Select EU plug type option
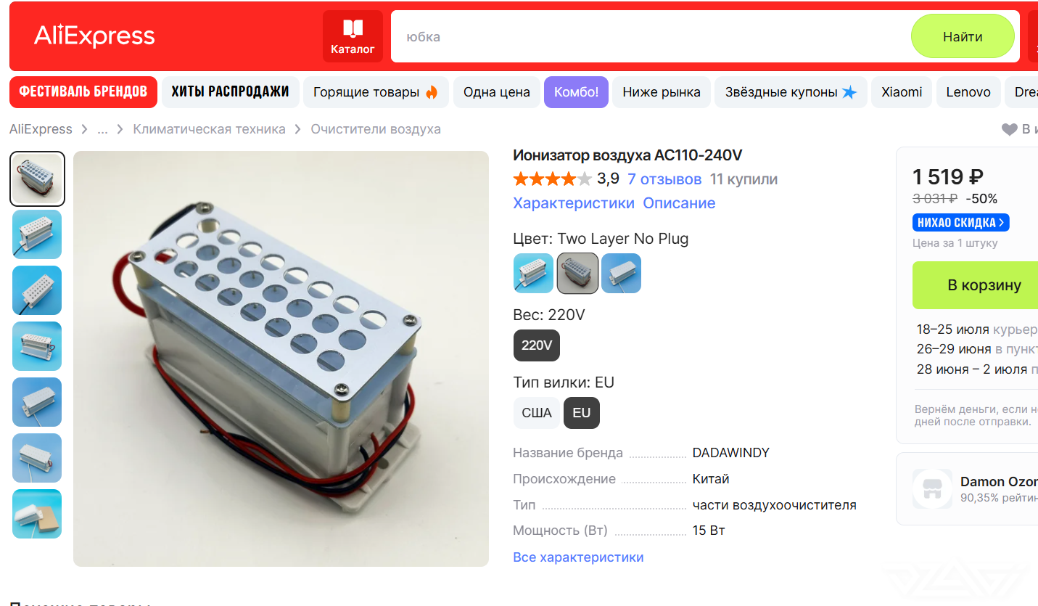The height and width of the screenshot is (606, 1038). click(582, 413)
